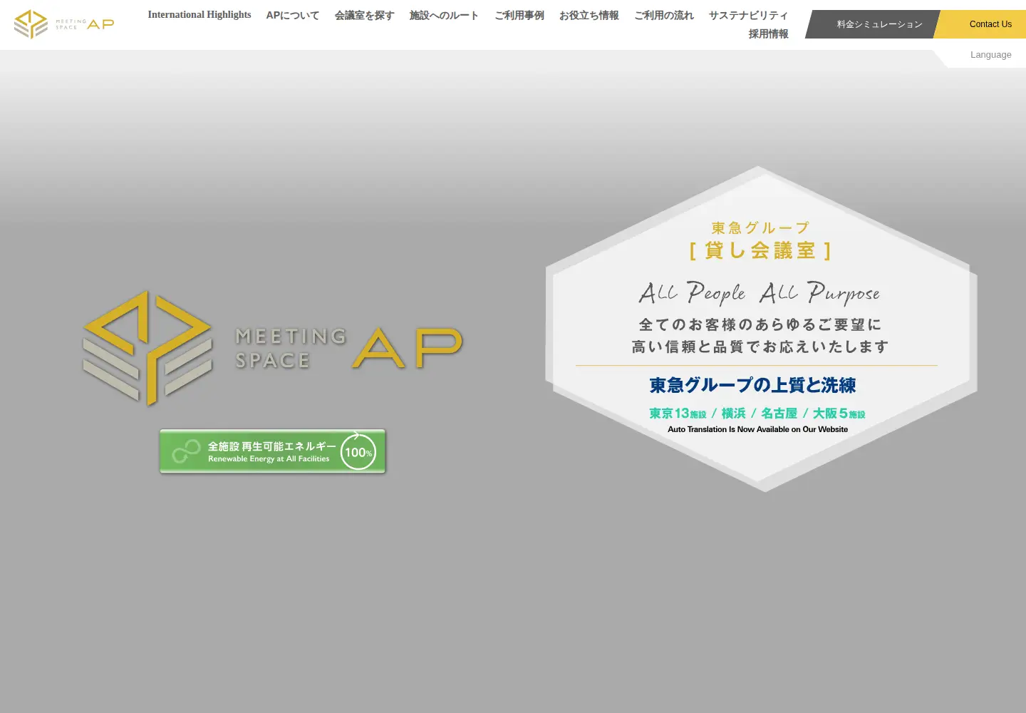Viewport: 1026px width, 713px height.
Task: Open お役立ち情報 navigation link
Action: (589, 15)
